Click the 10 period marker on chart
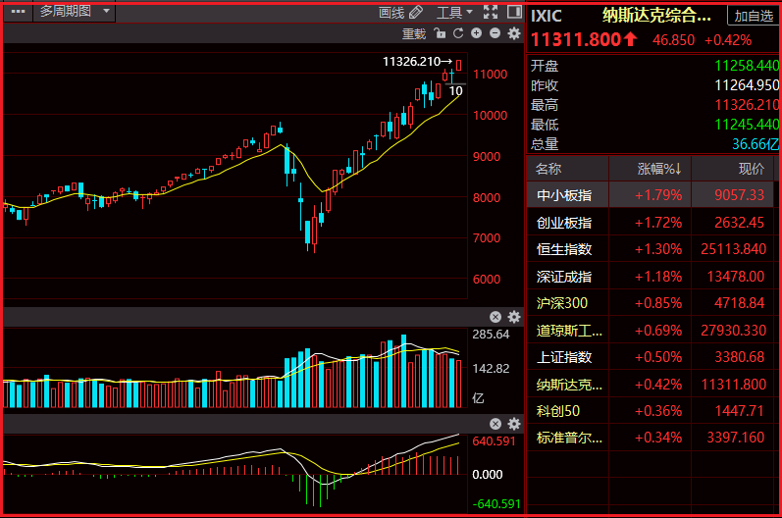782x518 pixels. point(456,91)
